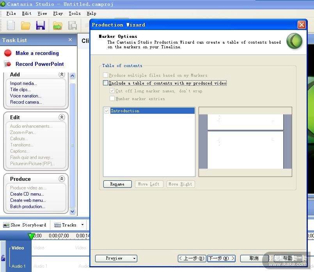Screen dimensions: 314x272
Task: Click the Move Left button
Action: point(149,184)
